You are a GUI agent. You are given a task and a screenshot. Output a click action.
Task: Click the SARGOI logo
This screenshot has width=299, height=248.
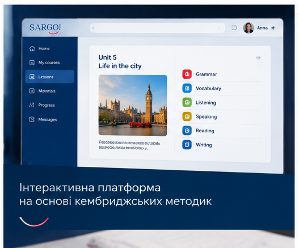click(45, 28)
